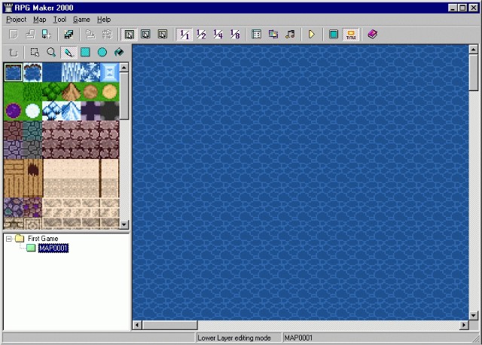482x345 pixels.
Task: Open the Project menu
Action: tap(17, 20)
